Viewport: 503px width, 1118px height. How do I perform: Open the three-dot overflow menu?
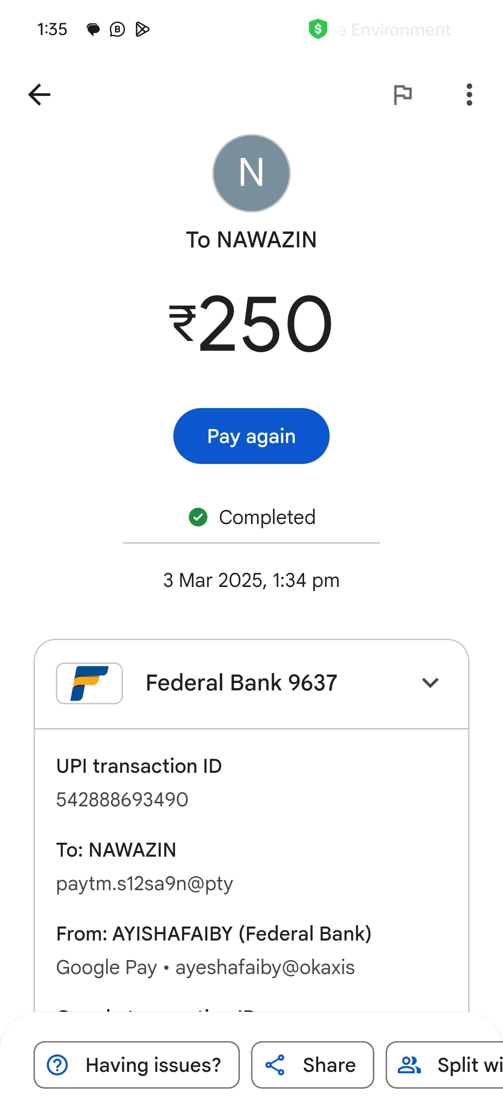click(469, 95)
